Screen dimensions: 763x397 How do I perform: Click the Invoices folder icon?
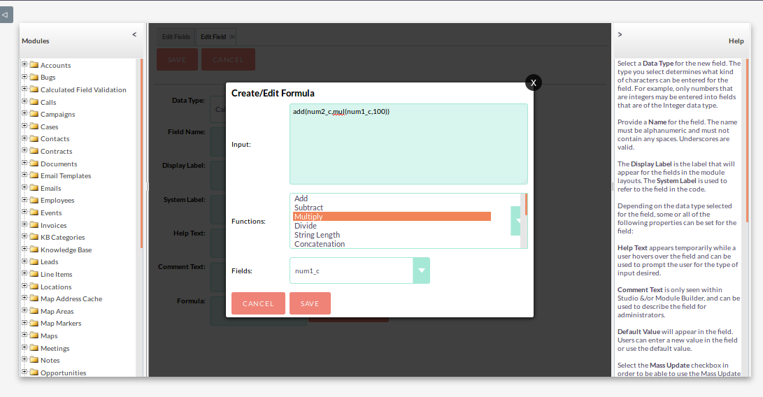click(34, 225)
